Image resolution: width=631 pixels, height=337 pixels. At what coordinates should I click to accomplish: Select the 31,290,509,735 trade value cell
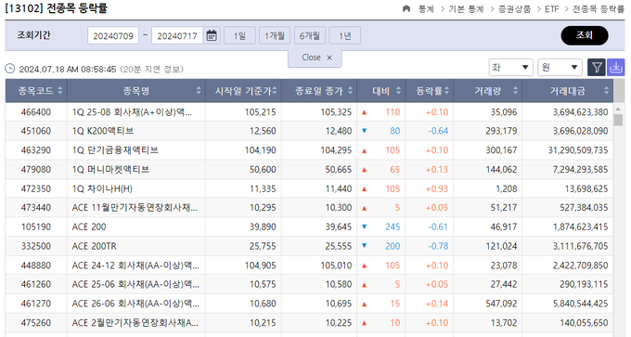click(x=568, y=150)
